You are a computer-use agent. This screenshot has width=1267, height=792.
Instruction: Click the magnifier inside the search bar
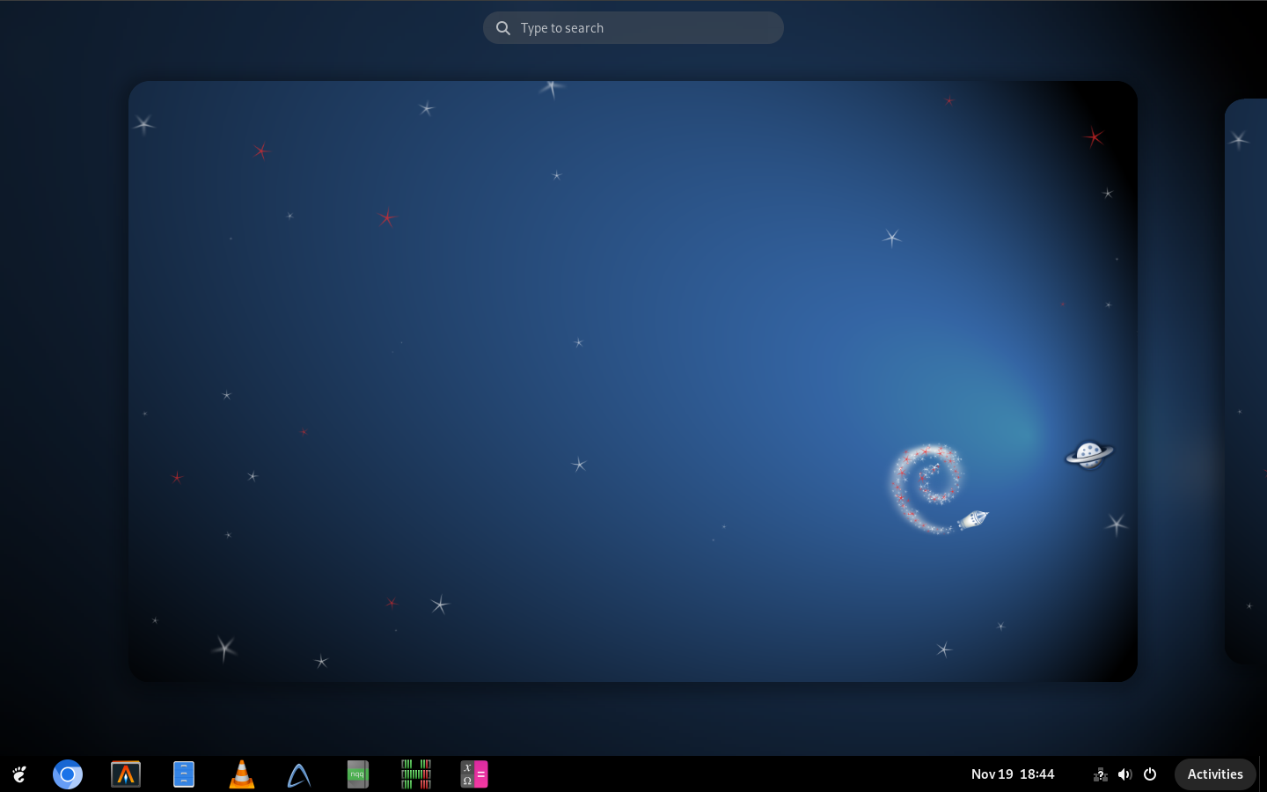coord(502,27)
